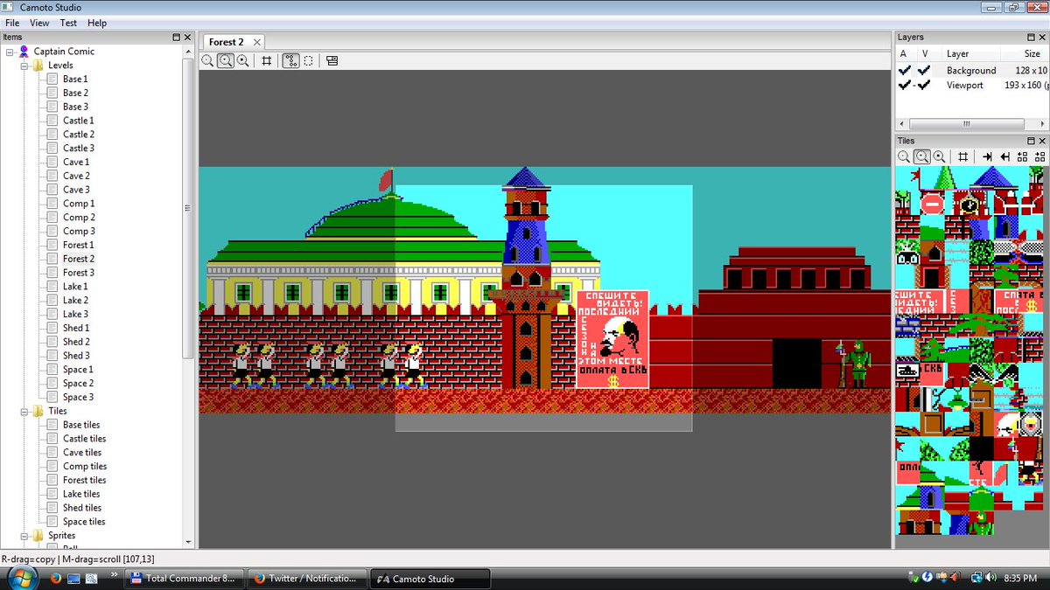Float the Tiles panel with its maximize icon

click(x=1031, y=141)
